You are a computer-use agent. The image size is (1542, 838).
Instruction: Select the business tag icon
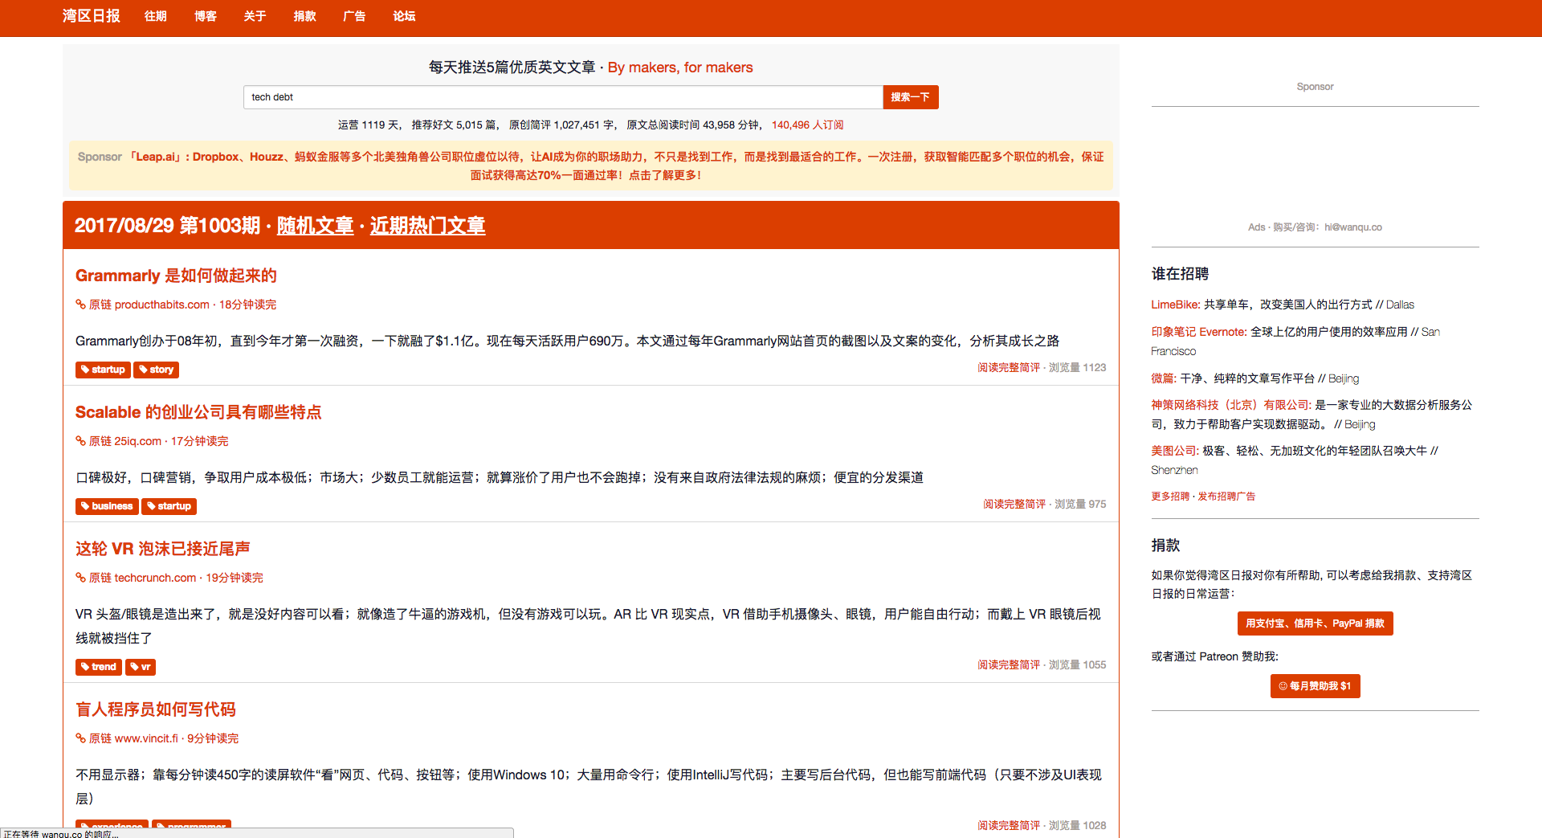click(85, 506)
